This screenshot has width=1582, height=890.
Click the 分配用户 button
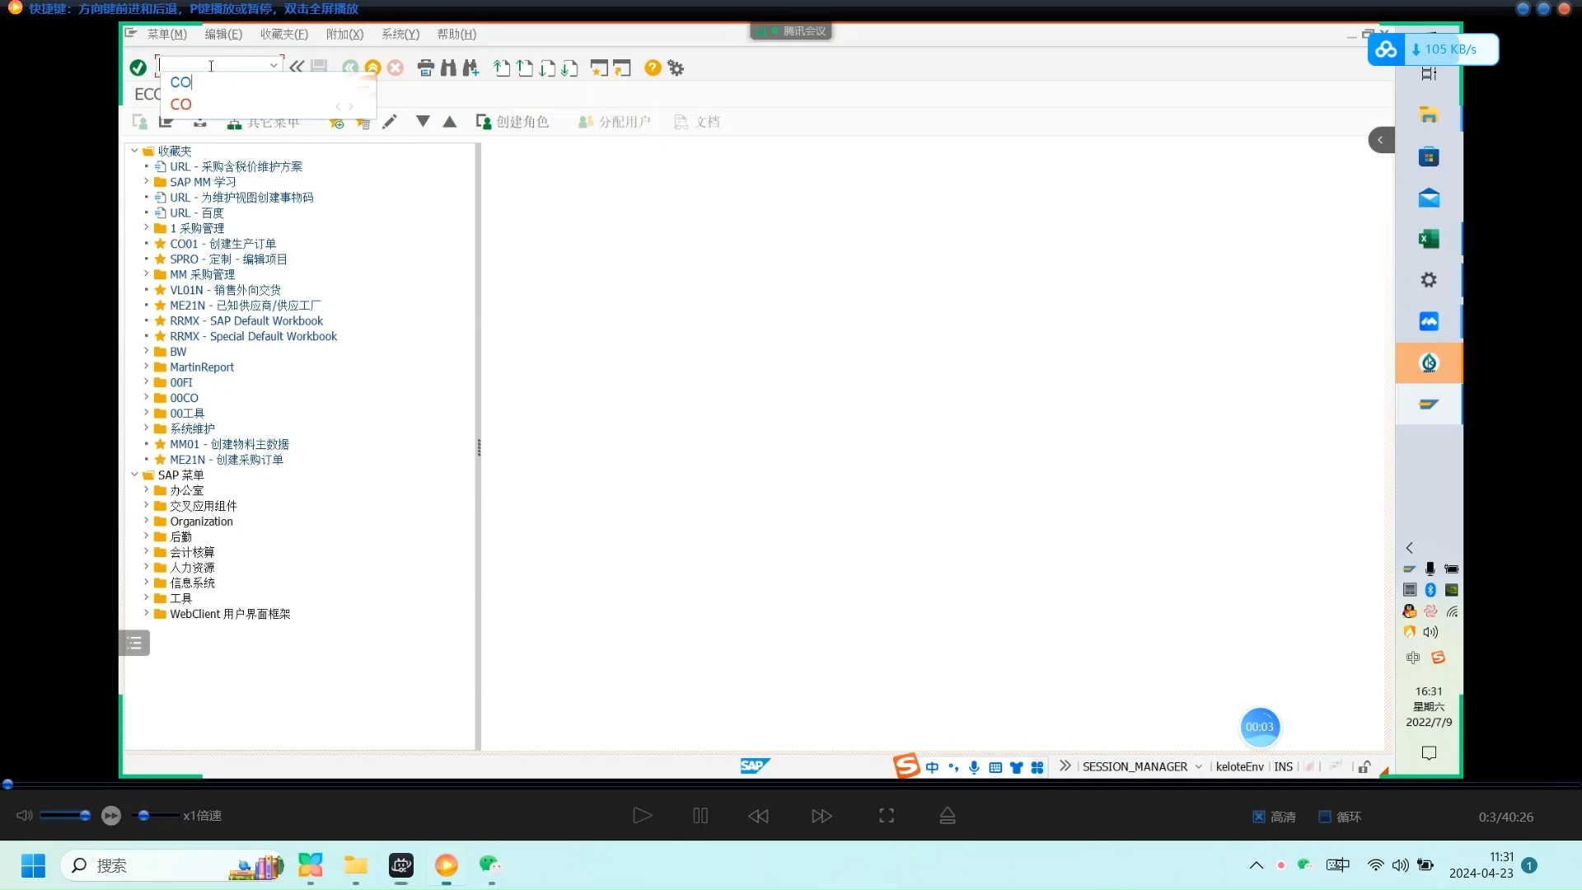[x=614, y=122]
